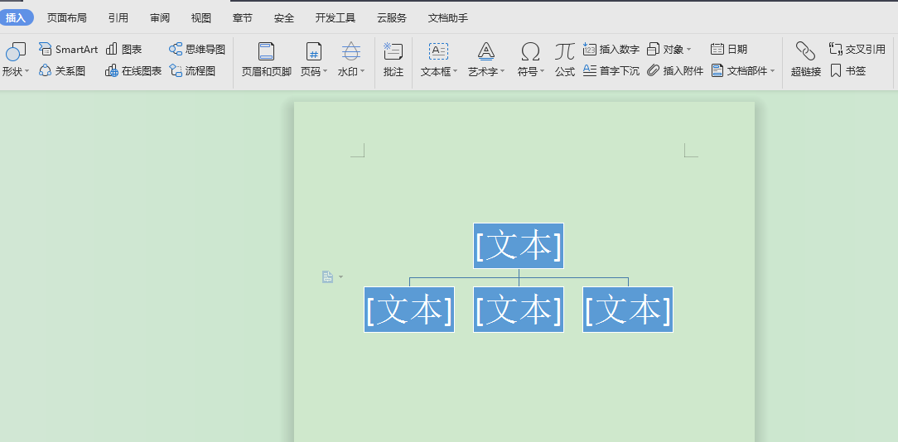898x442 pixels.
Task: Open the layout options arrow beside the diagram
Action: [340, 277]
